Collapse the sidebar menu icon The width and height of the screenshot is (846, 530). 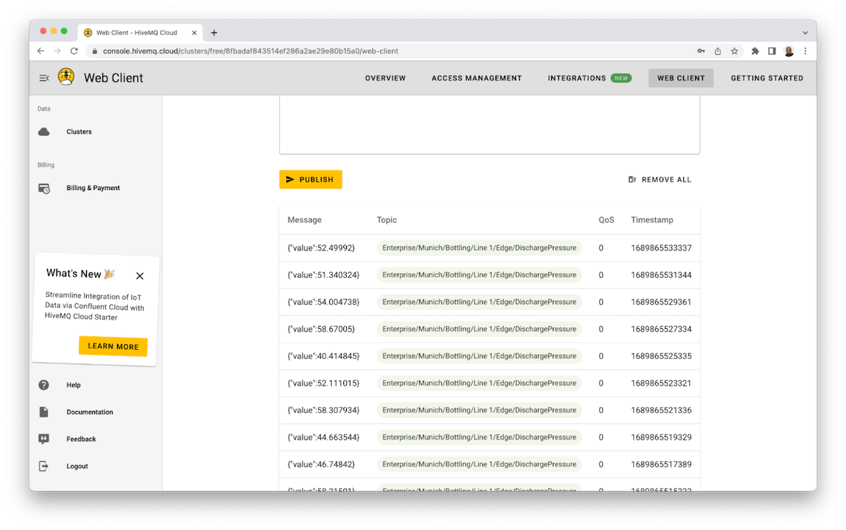coord(44,78)
